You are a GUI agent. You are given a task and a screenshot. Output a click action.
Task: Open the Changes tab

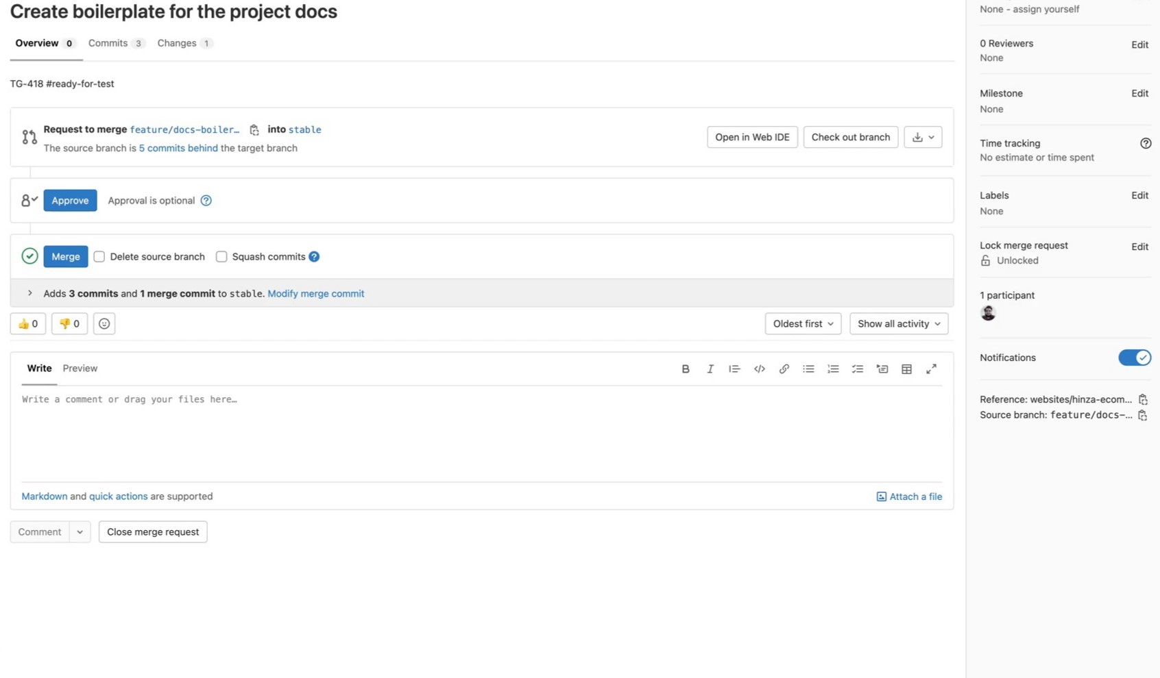coord(184,43)
